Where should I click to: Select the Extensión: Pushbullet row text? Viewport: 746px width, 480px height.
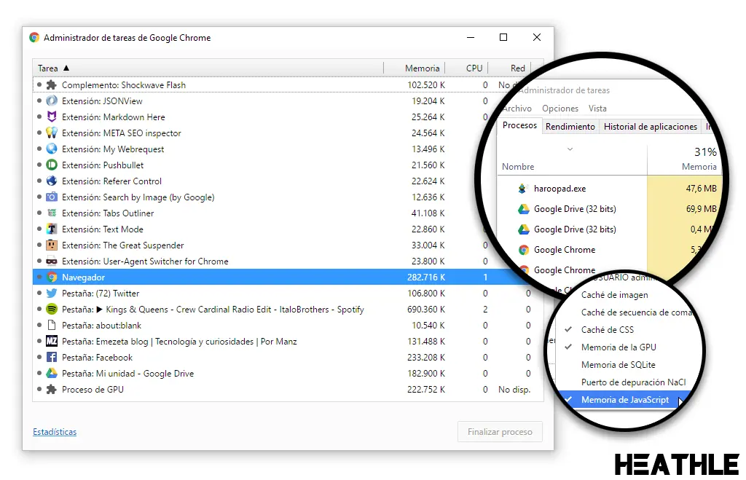point(102,165)
